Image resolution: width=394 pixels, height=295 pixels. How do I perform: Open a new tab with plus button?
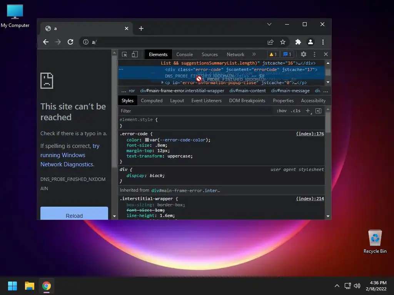(x=141, y=28)
